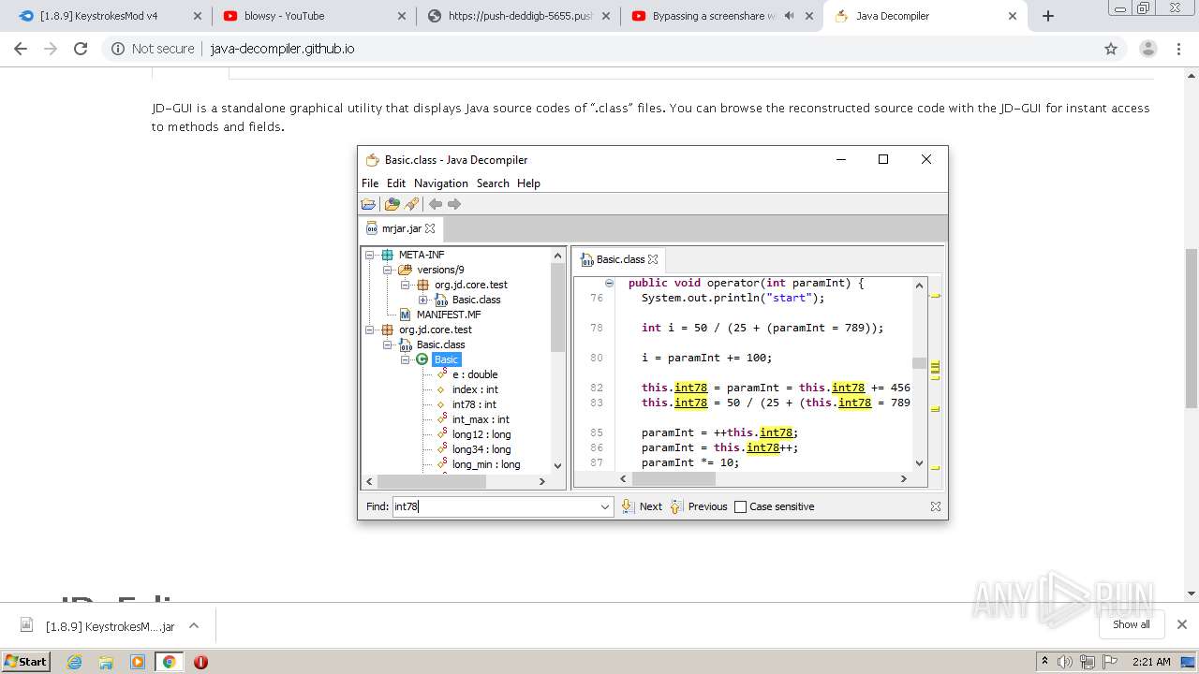1199x674 pixels.
Task: Open the Find history dropdown arrow
Action: point(605,506)
